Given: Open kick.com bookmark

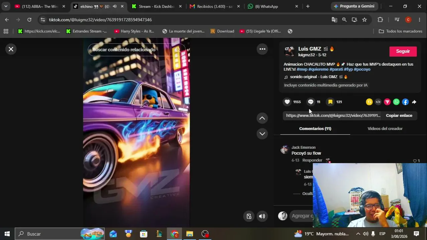Looking at the screenshot, I should pyautogui.click(x=39, y=31).
